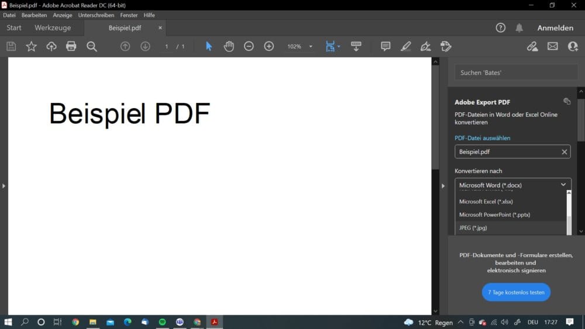Collapse the Microsoft Word (*.docx) dropdown
585x329 pixels.
click(563, 185)
